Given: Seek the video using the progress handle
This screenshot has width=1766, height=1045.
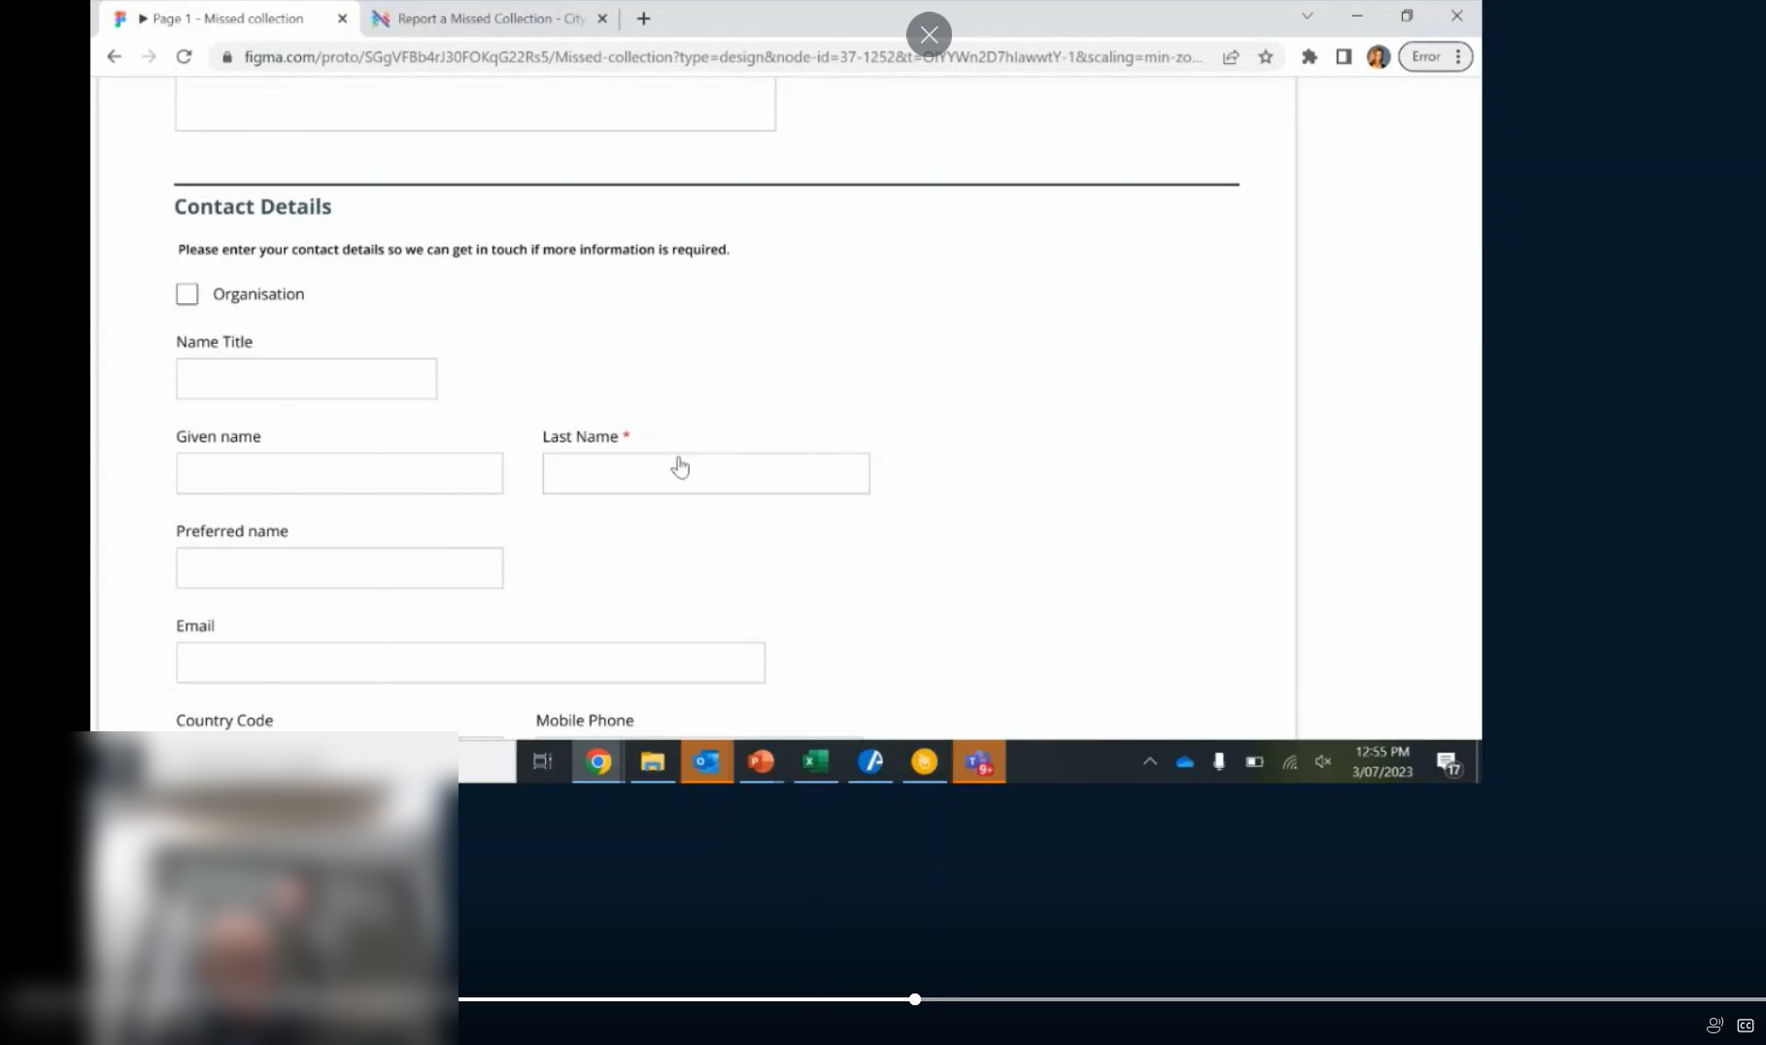Looking at the screenshot, I should (x=915, y=999).
